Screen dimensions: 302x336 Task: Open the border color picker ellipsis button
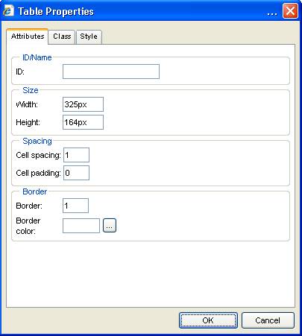click(110, 226)
